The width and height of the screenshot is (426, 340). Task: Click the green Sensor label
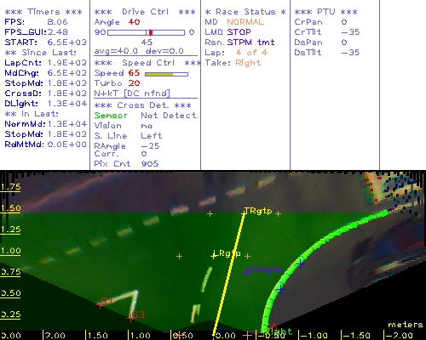pyautogui.click(x=111, y=116)
